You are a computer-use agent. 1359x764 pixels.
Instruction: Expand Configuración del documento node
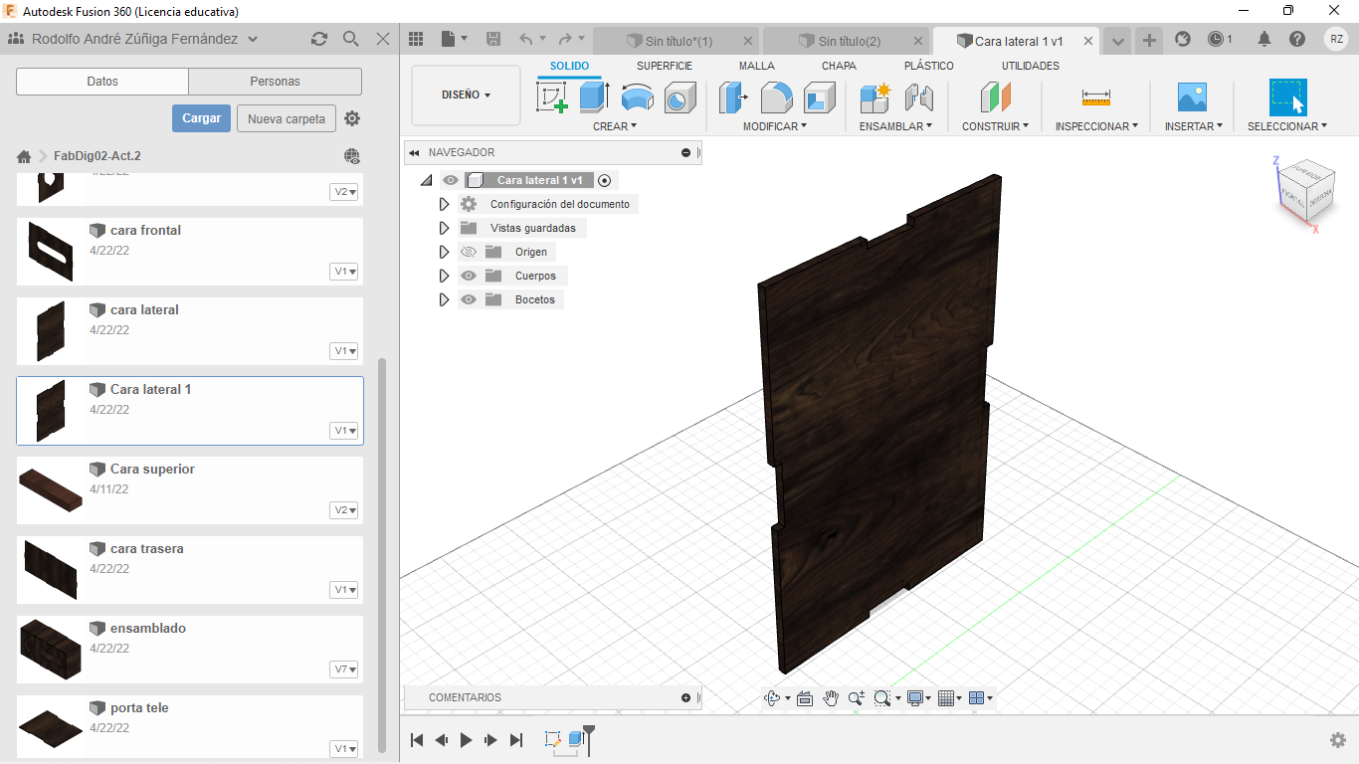(x=445, y=204)
